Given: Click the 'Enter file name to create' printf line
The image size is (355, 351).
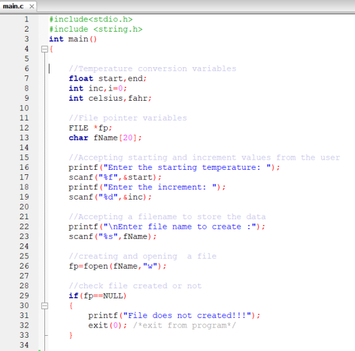Looking at the screenshot, I should pyautogui.click(x=167, y=227).
